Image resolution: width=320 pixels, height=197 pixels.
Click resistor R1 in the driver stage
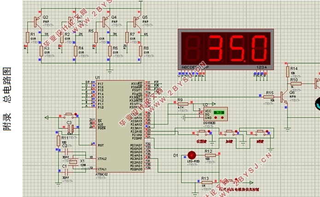(x=28, y=38)
